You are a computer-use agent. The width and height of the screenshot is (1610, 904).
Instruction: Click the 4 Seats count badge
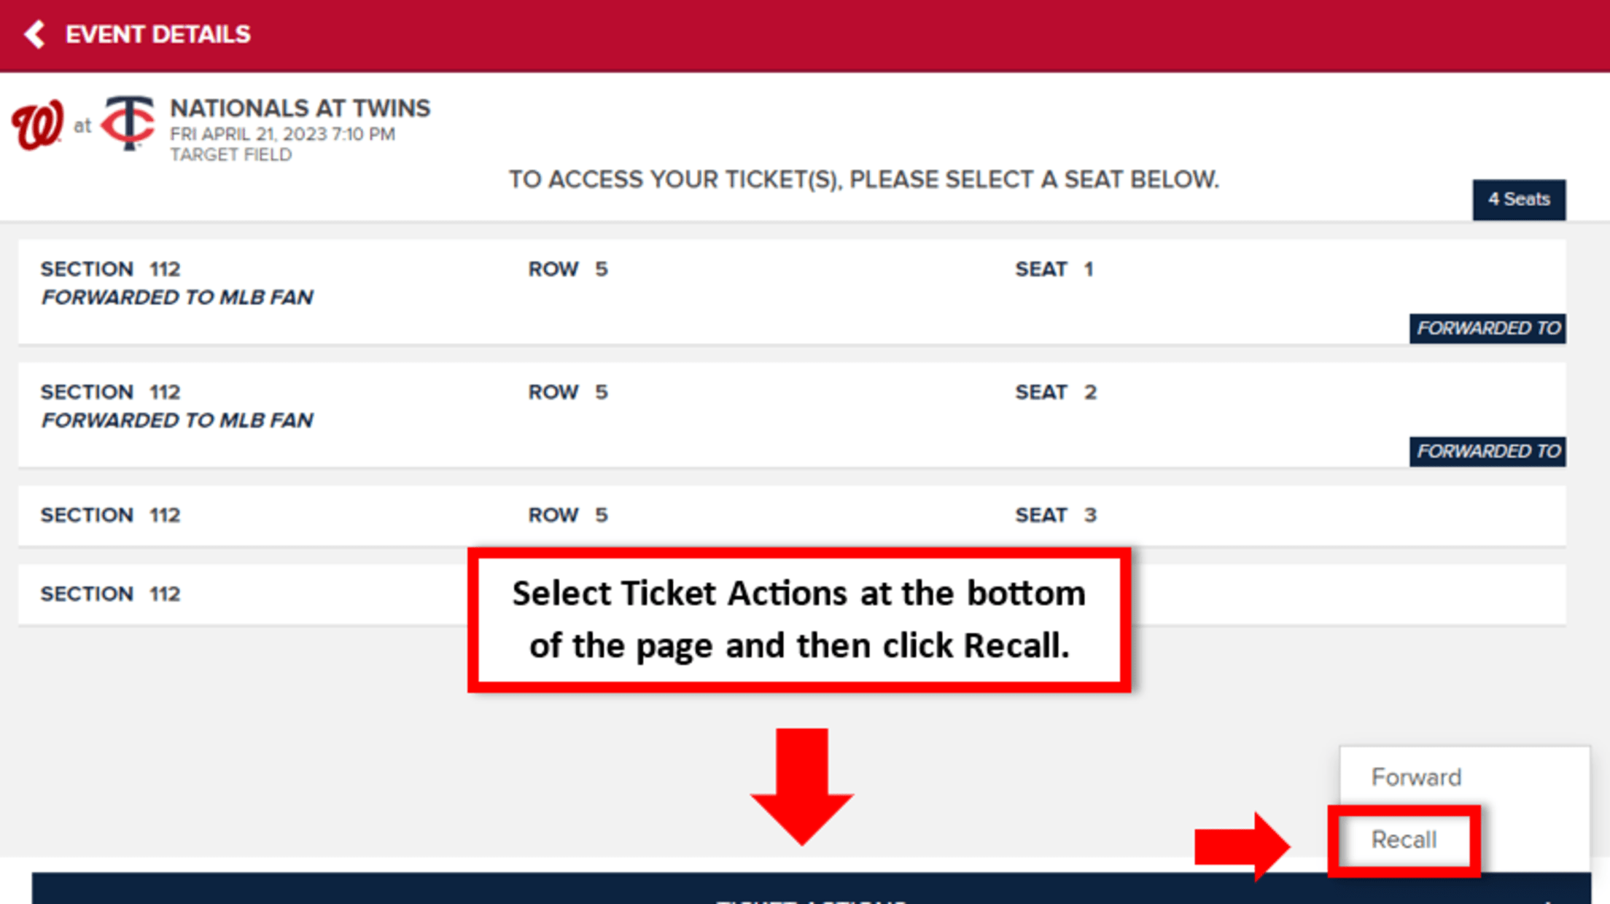tap(1520, 199)
